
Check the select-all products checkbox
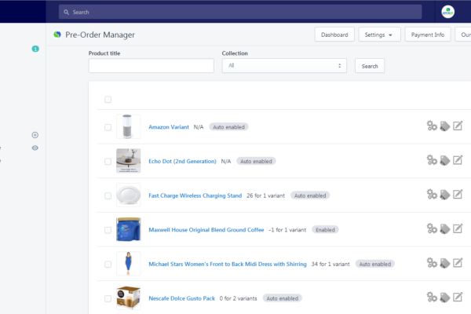(x=108, y=100)
